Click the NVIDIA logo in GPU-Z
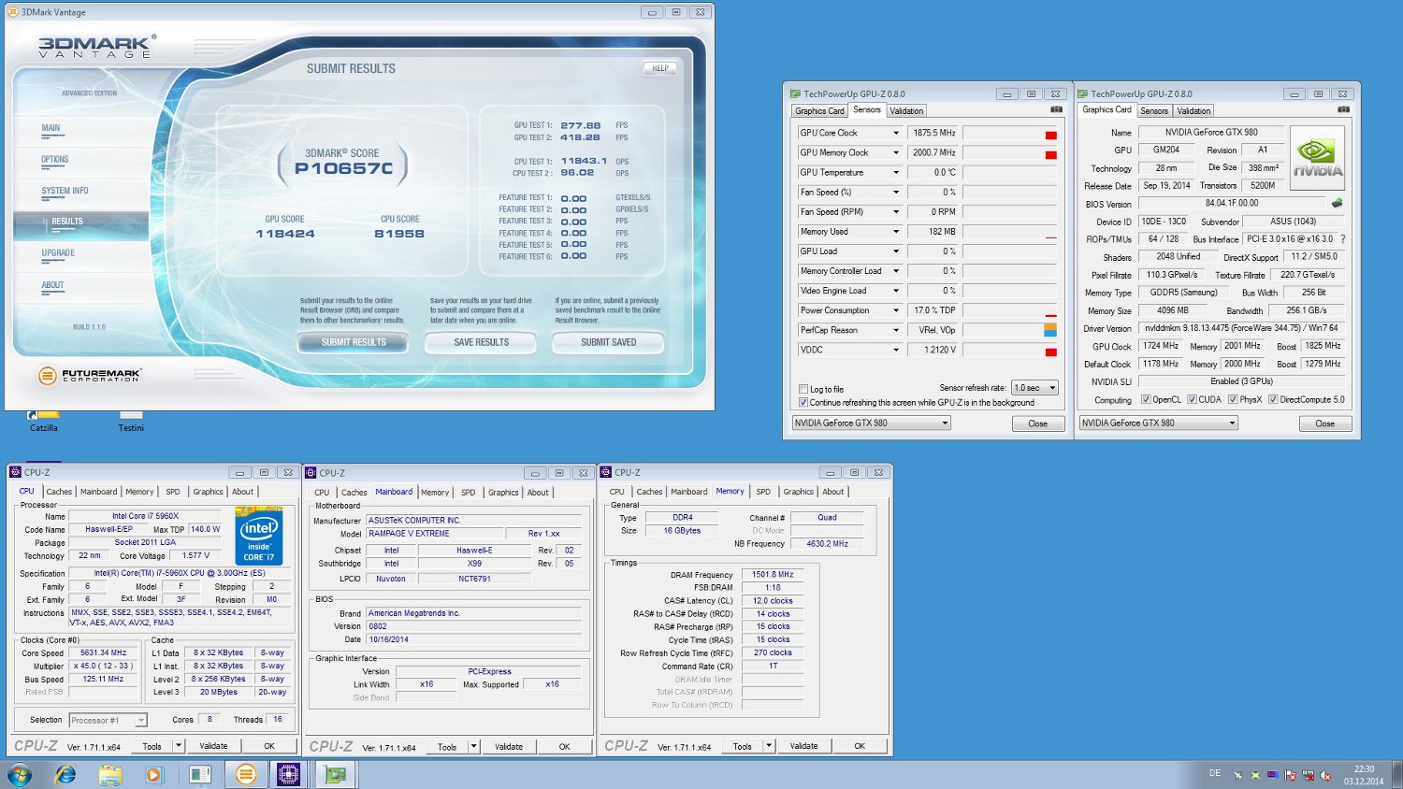 coord(1318,156)
